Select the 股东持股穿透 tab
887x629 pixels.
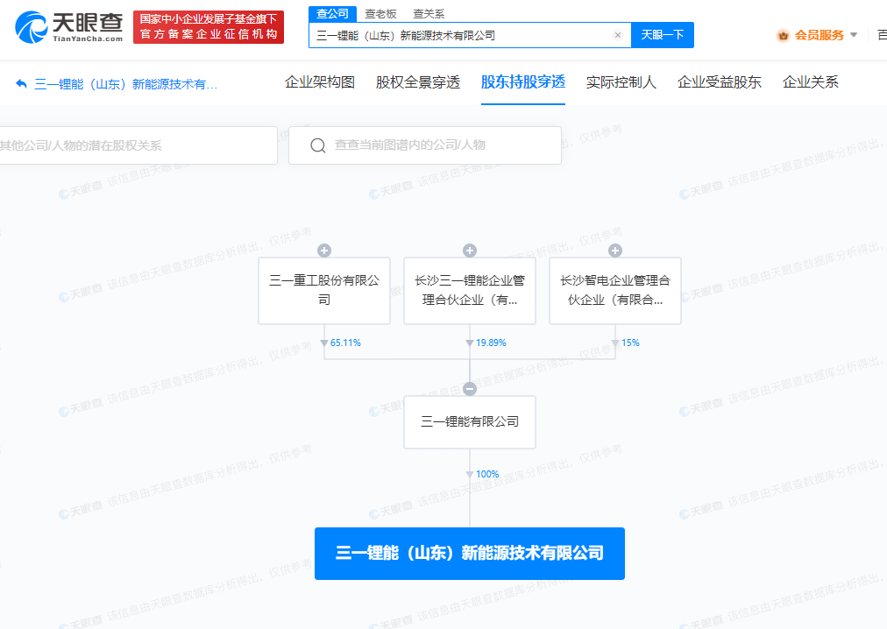[523, 82]
